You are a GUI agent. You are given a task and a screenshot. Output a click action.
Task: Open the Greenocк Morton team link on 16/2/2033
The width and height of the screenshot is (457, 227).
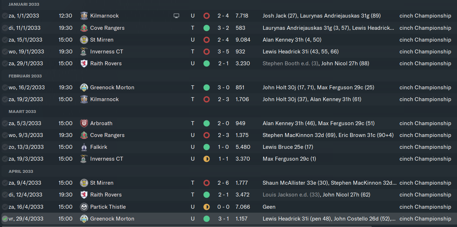tap(112, 88)
